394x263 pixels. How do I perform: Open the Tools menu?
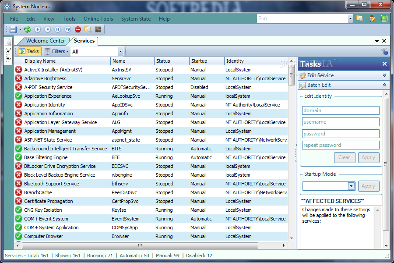tap(69, 19)
